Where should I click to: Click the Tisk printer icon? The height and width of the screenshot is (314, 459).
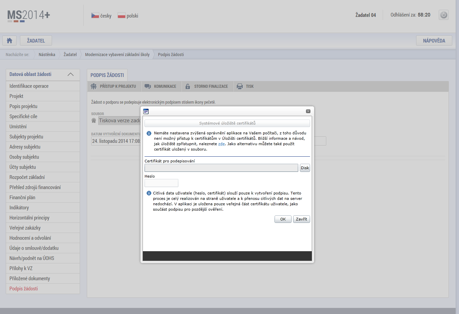tap(240, 86)
